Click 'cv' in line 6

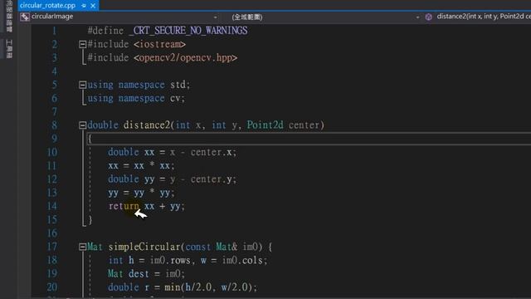tap(175, 98)
